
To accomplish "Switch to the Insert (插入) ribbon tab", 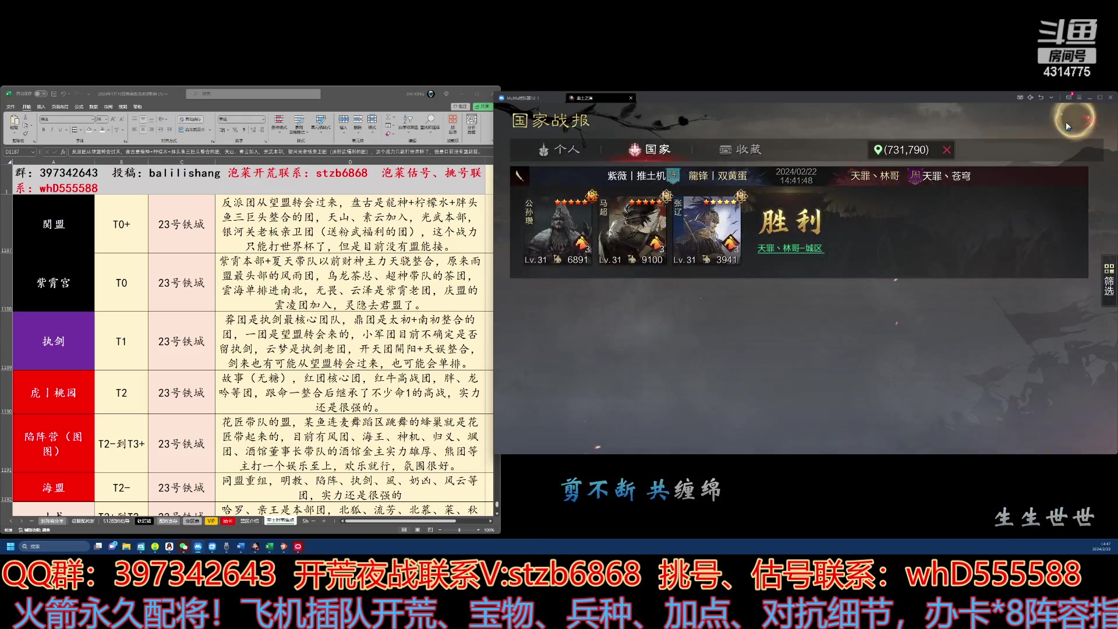I will coord(41,107).
